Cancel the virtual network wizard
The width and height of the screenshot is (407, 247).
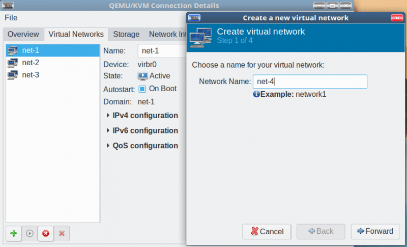[x=267, y=231]
